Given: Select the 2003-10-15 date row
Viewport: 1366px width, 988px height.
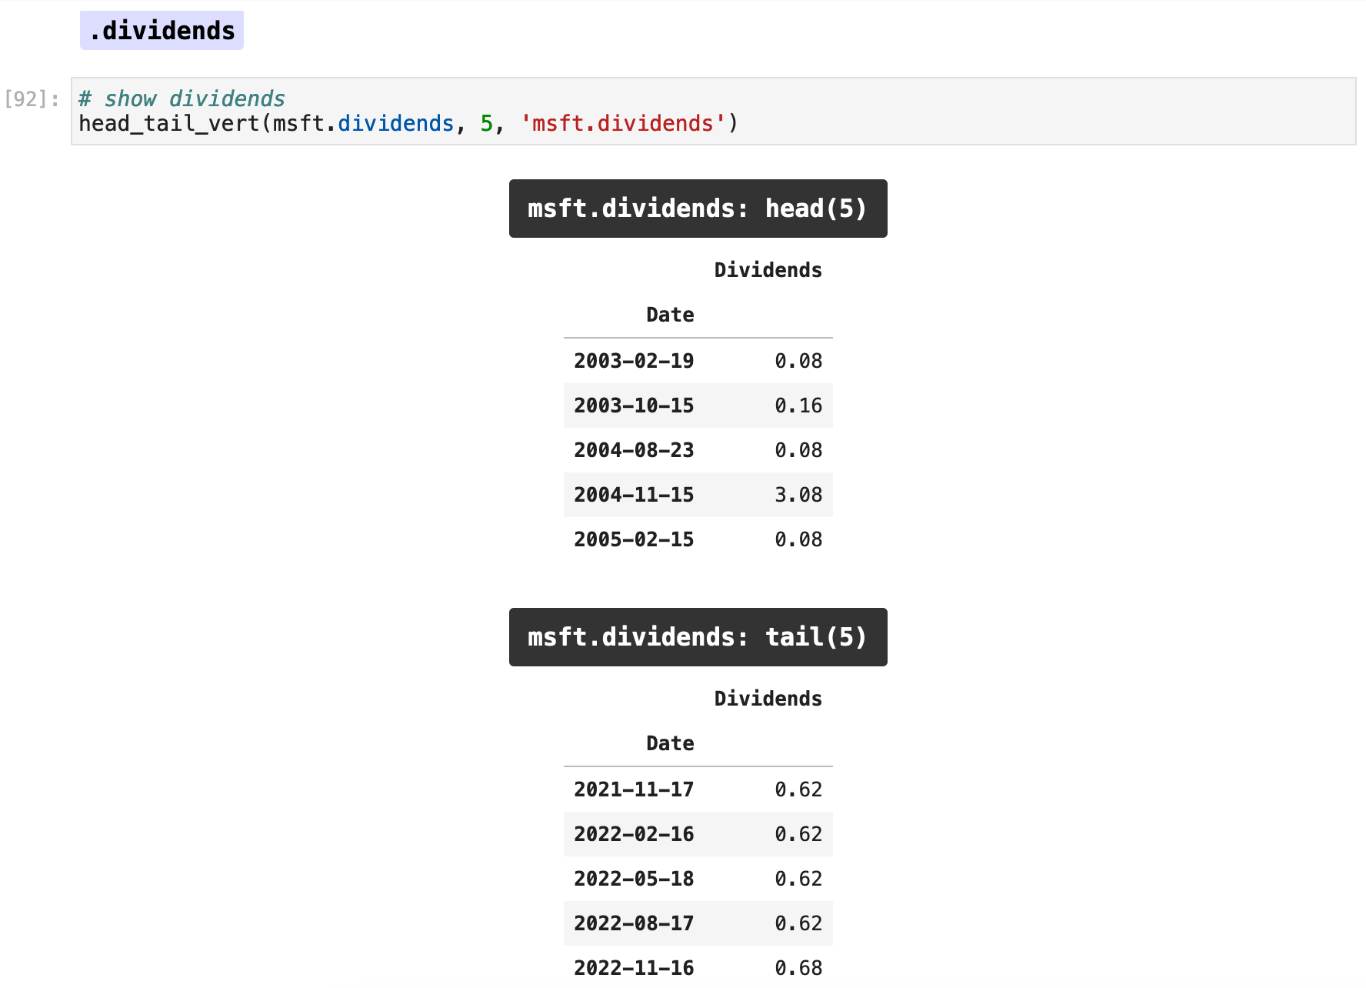Looking at the screenshot, I should (698, 406).
